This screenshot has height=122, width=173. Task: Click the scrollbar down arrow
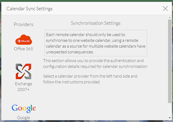pyautogui.click(x=170, y=118)
